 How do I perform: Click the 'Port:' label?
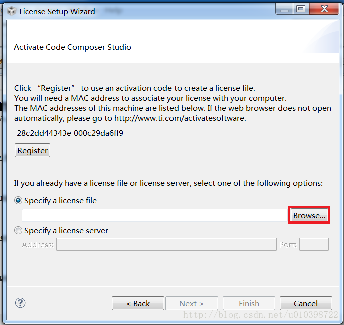[288, 244]
